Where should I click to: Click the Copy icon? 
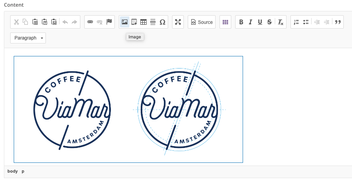[25, 22]
